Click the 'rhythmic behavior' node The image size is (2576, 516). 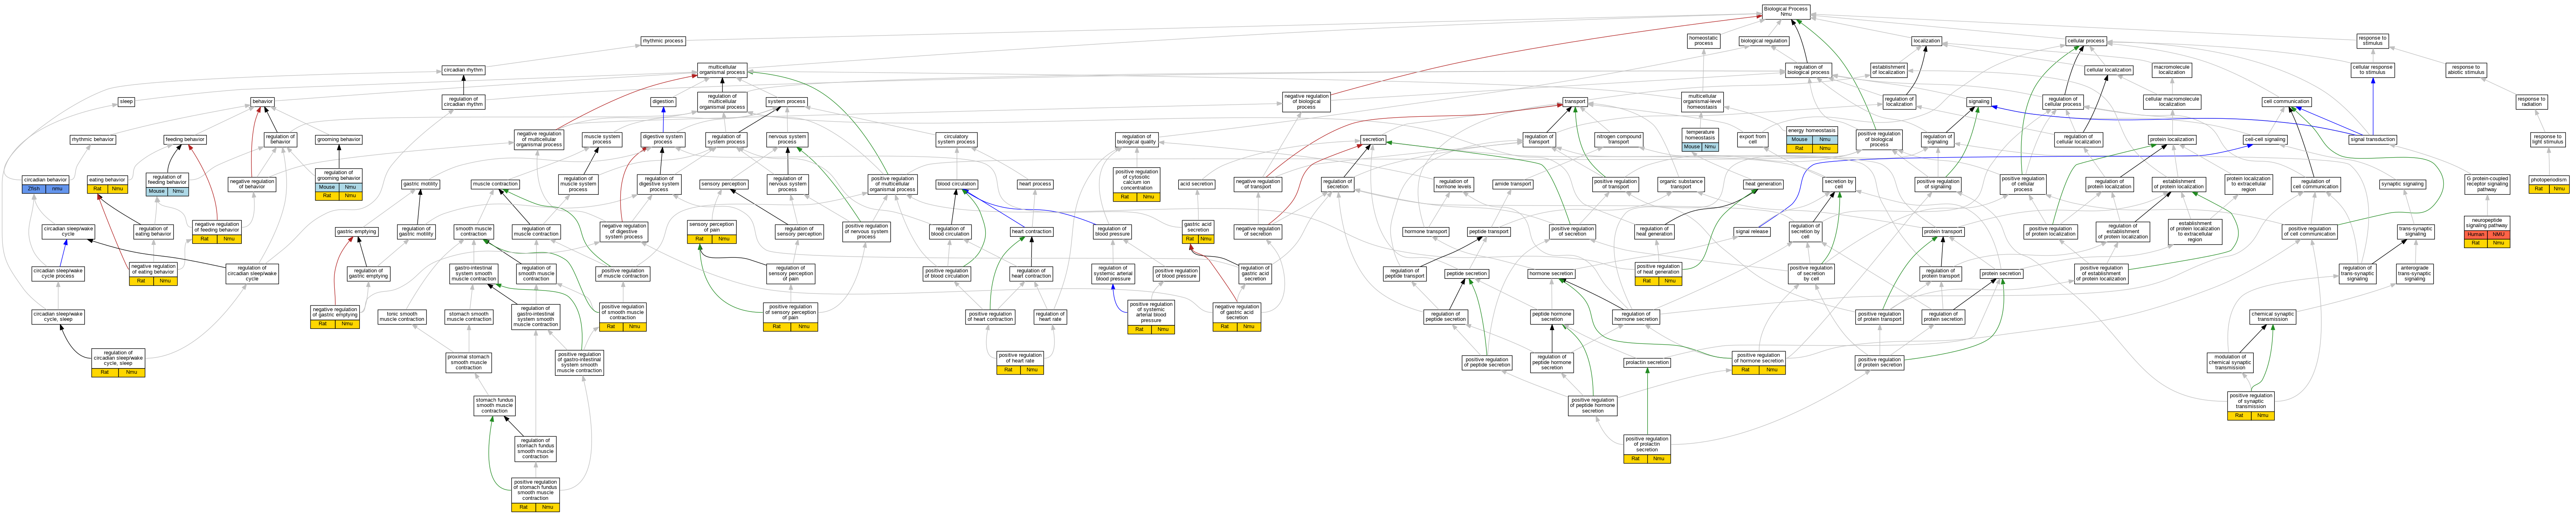[93, 140]
